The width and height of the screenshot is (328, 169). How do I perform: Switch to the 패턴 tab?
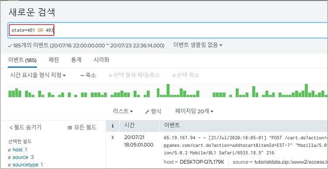coord(54,60)
